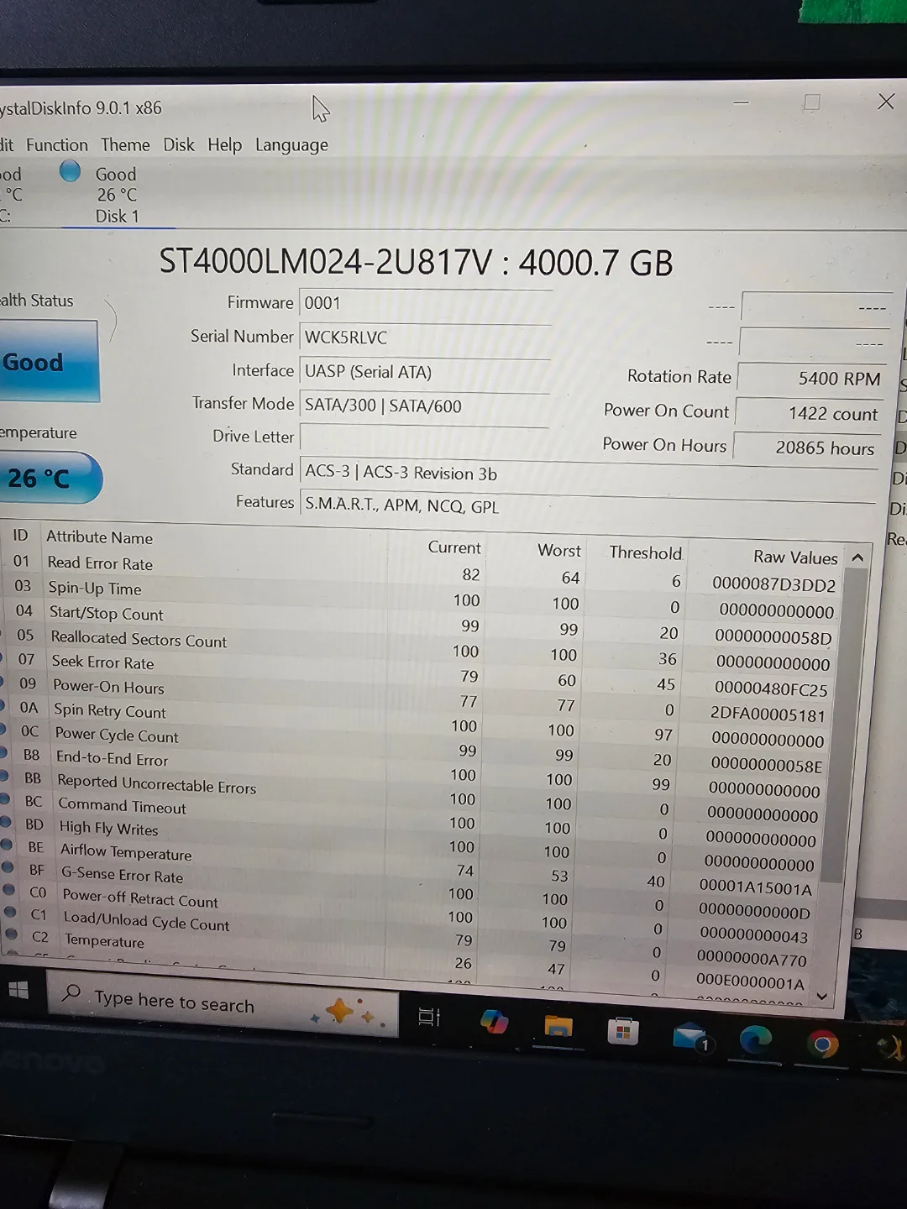Open the Function menu
The height and width of the screenshot is (1209, 907).
(x=56, y=144)
